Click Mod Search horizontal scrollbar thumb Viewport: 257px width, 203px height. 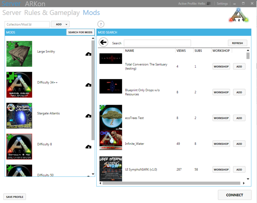(171, 183)
